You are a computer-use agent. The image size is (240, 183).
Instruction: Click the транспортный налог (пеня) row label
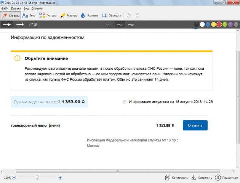click(35, 125)
